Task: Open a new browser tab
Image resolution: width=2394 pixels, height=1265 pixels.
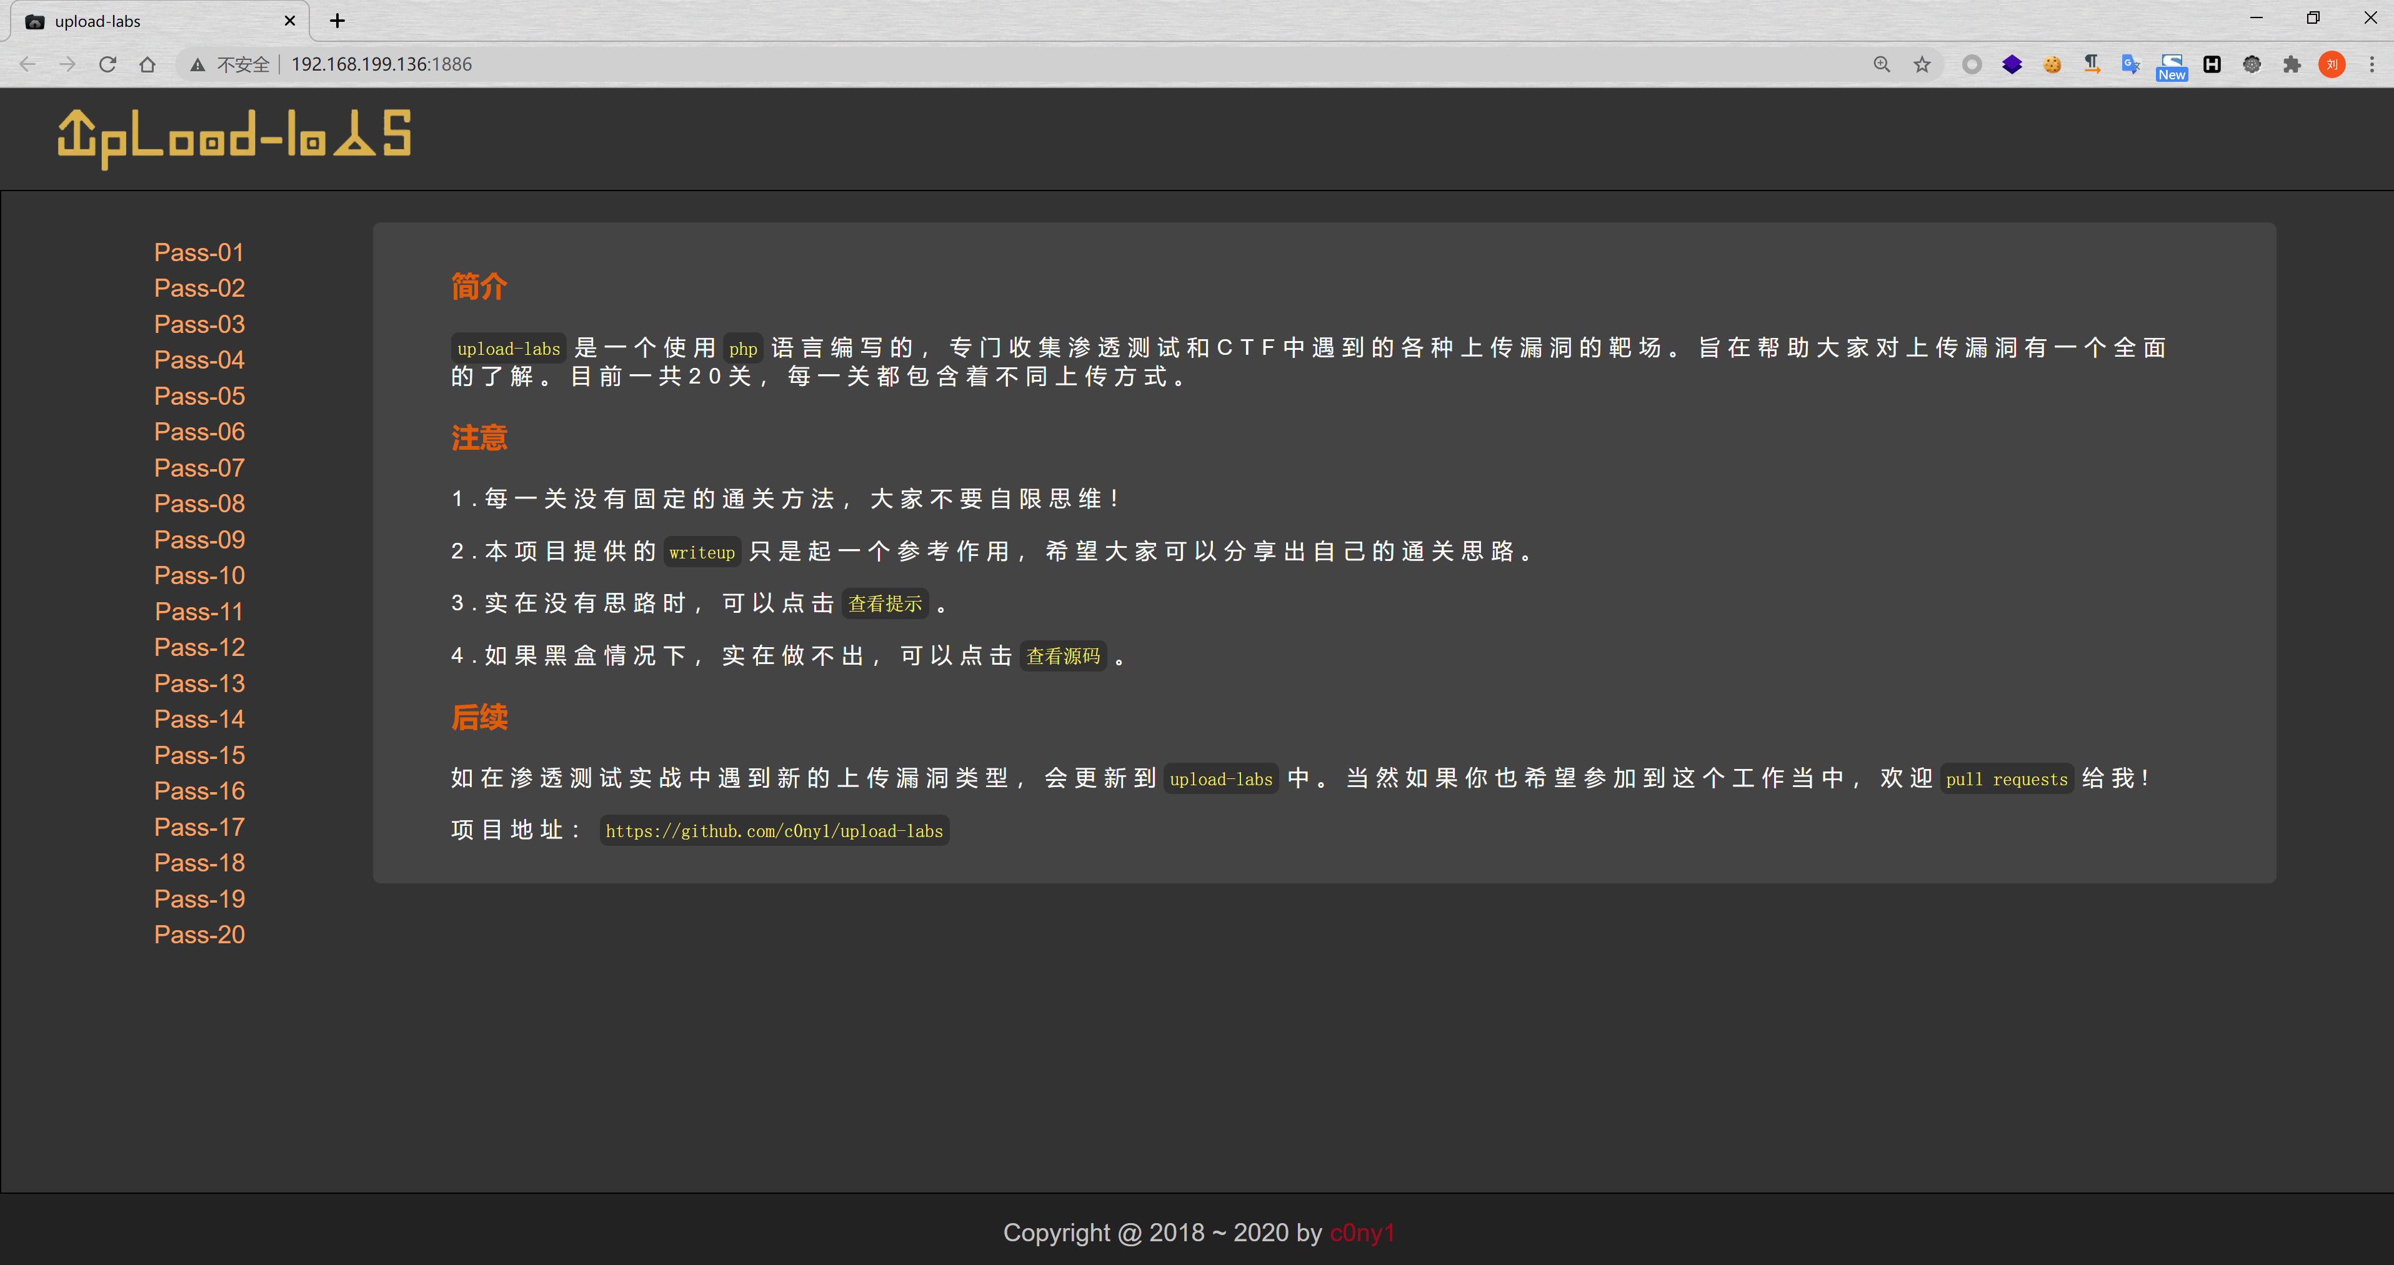Action: pos(337,21)
